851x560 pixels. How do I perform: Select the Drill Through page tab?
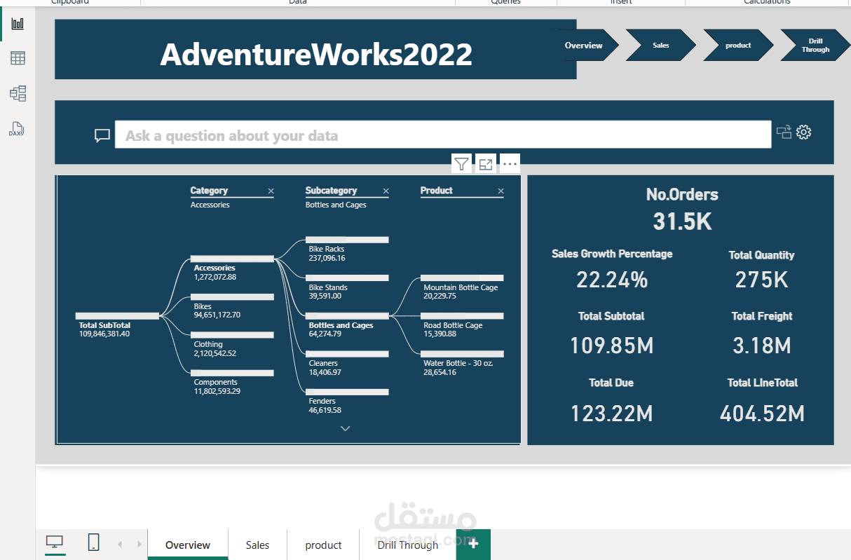click(x=408, y=545)
